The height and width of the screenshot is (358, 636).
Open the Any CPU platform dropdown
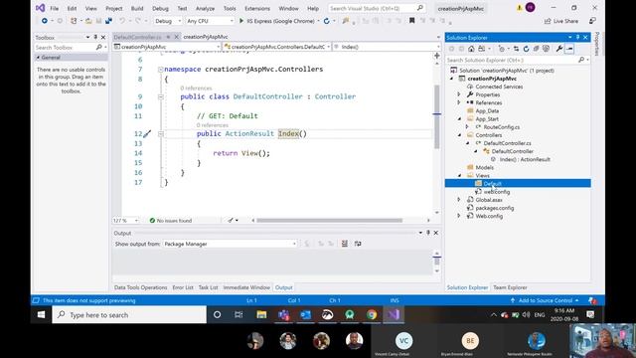point(210,21)
